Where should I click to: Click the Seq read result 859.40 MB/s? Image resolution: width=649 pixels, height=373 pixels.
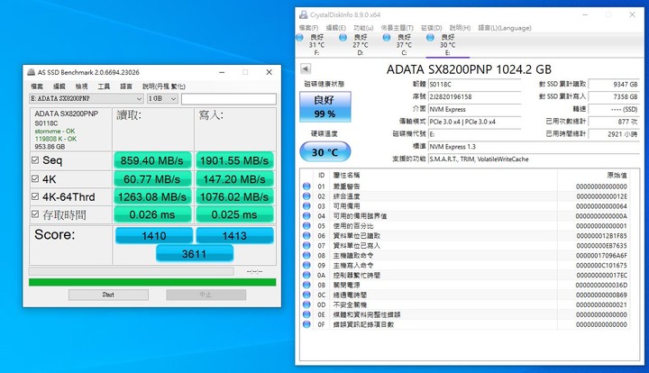152,160
